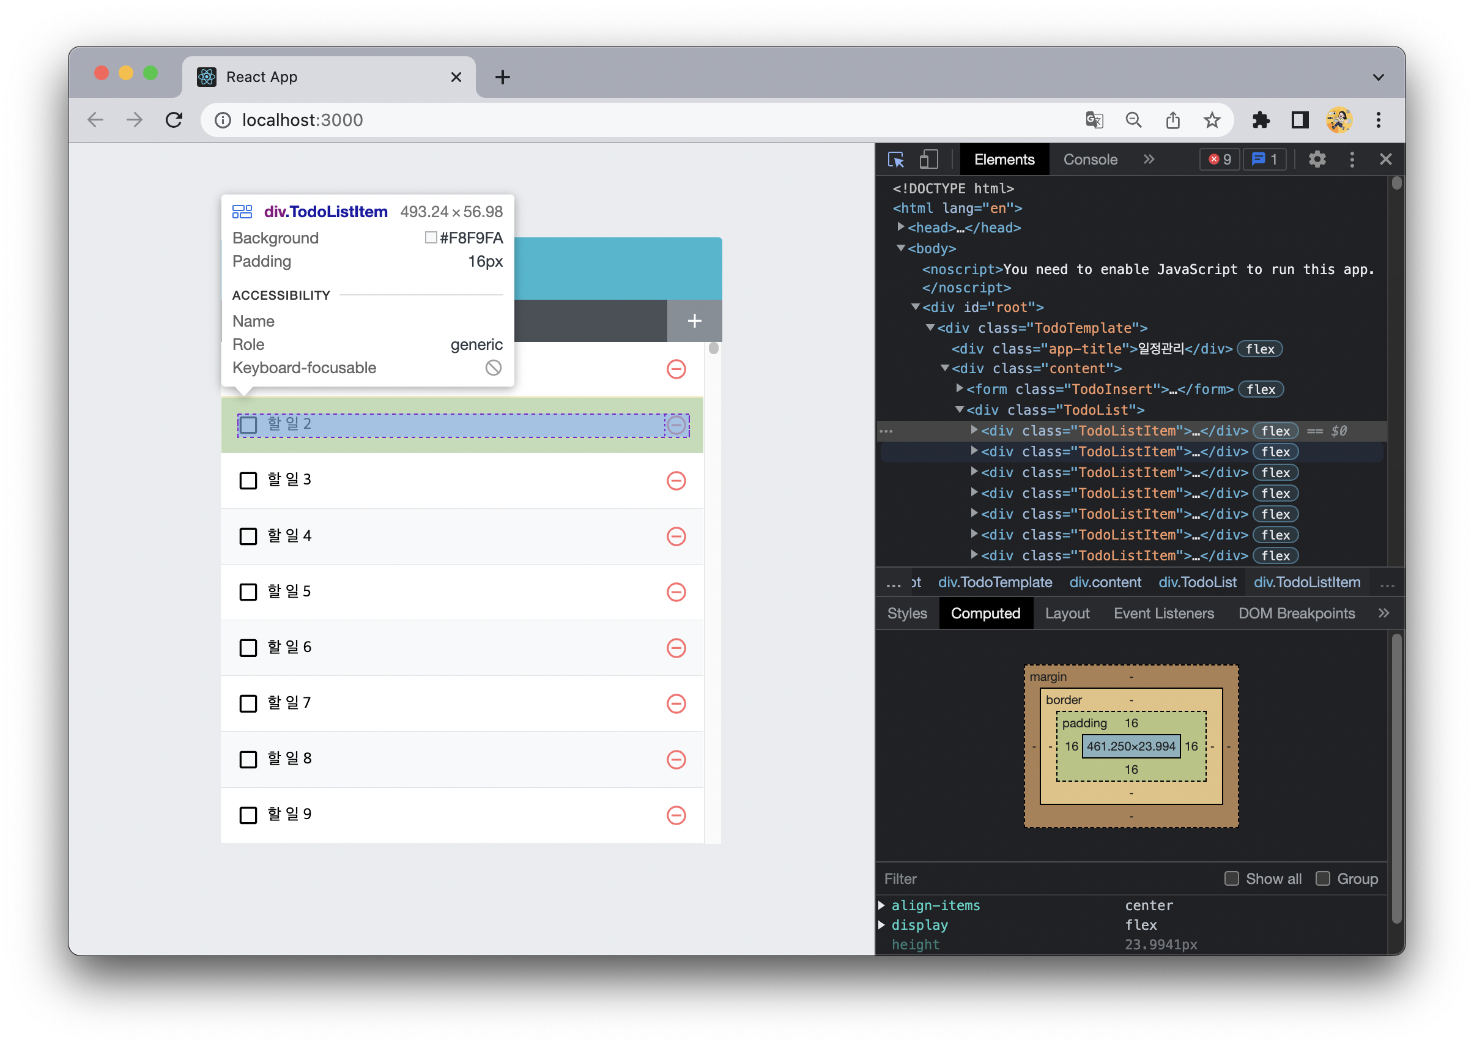Check the 할 일 6 checkbox

tap(248, 648)
